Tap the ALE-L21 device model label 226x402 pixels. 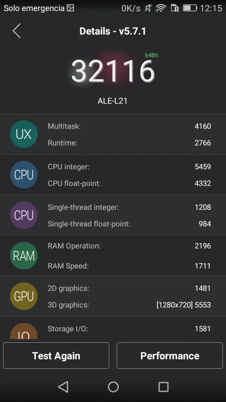click(112, 101)
